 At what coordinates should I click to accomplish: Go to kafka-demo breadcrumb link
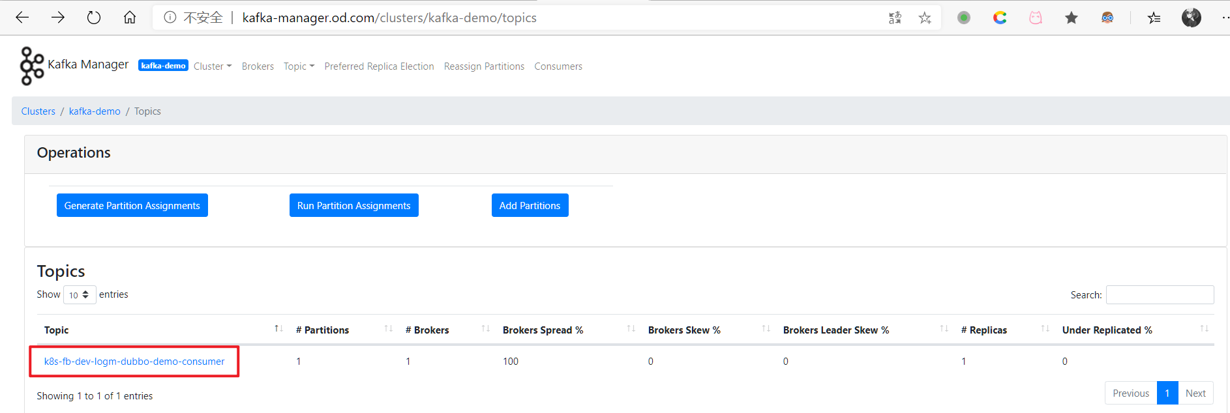tap(95, 111)
